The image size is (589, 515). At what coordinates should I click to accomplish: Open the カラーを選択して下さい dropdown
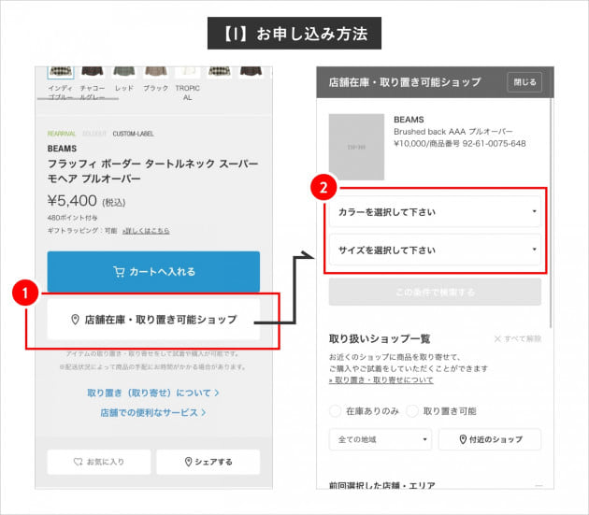[434, 212]
